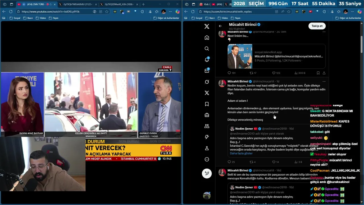Open the link card photo thumbnail
The height and width of the screenshot is (205, 364).
point(240,56)
